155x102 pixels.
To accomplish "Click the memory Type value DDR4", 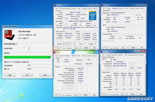I will click(66, 60).
